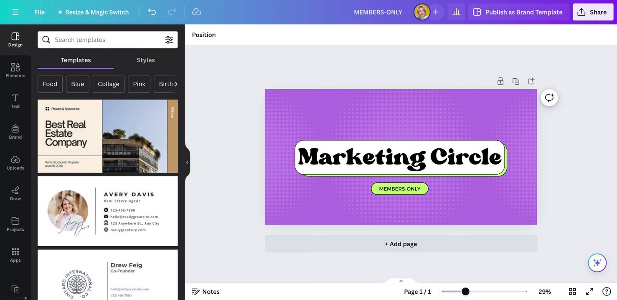
Task: Open the Projects panel
Action: [15, 225]
